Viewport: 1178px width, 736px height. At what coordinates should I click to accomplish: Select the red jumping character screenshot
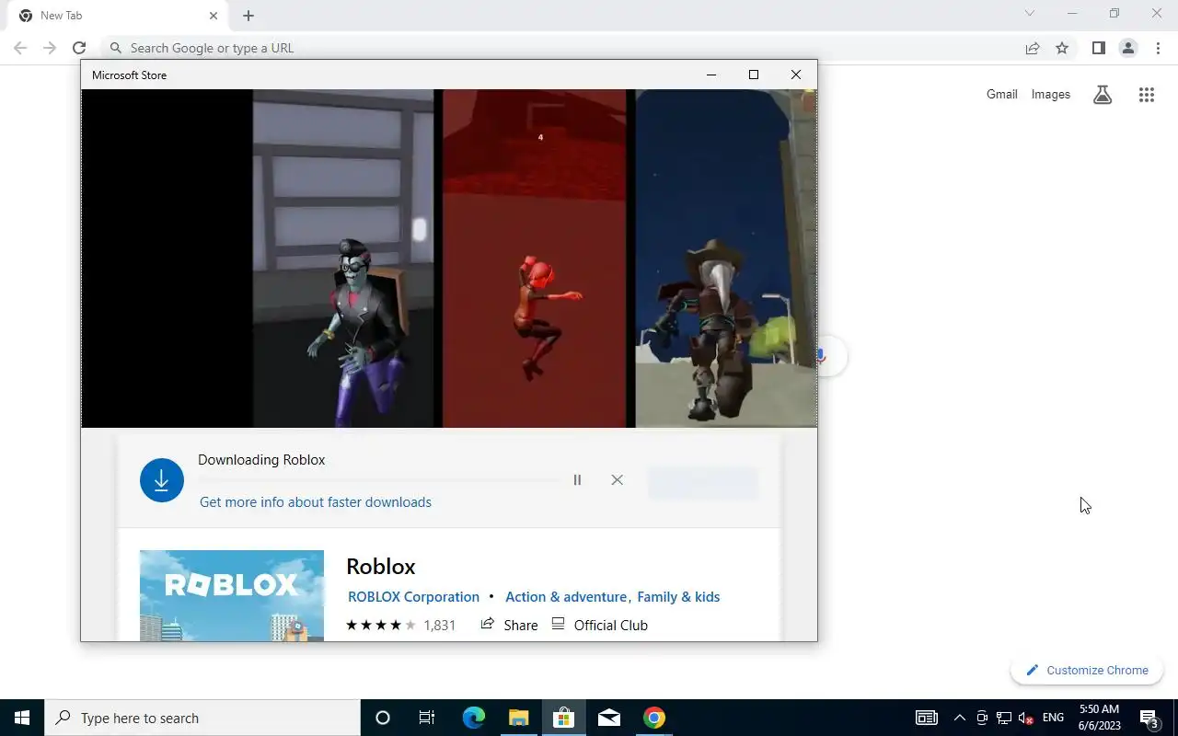tap(535, 259)
